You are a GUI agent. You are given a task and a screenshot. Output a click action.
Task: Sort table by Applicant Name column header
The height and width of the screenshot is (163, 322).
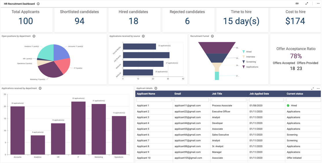(x=146, y=94)
